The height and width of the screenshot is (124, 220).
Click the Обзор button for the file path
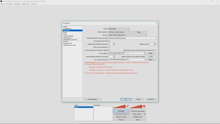[x=151, y=53]
